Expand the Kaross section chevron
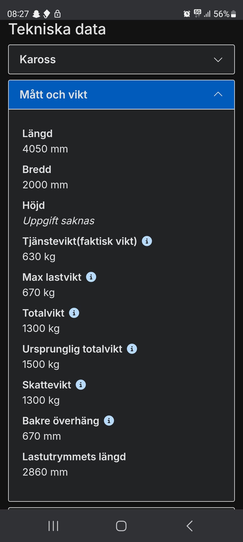This screenshot has height=542, width=243. (x=218, y=59)
